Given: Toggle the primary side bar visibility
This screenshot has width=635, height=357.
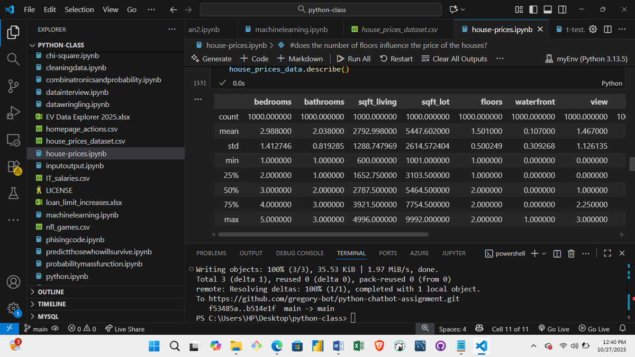Looking at the screenshot, I should (x=533, y=10).
